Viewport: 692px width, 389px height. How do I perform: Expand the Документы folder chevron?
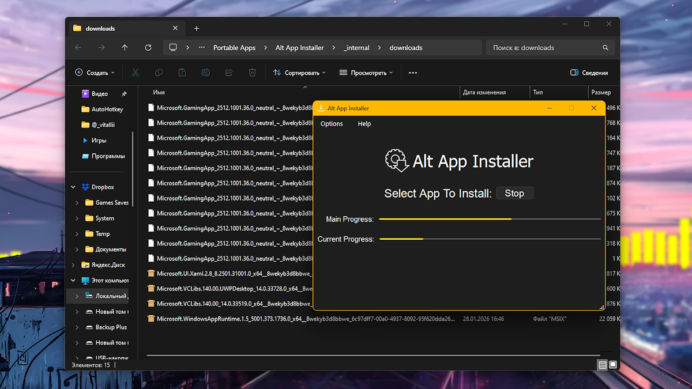pos(77,249)
